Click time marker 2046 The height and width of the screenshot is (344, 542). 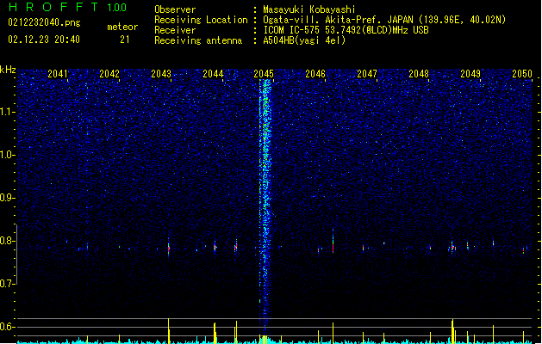click(315, 74)
